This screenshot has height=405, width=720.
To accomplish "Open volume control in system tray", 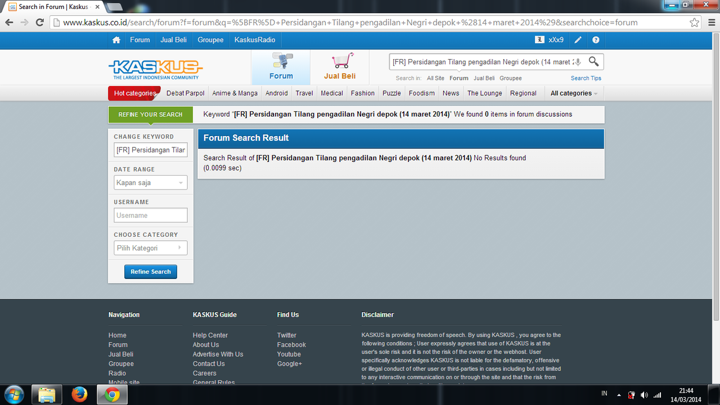I will 644,395.
